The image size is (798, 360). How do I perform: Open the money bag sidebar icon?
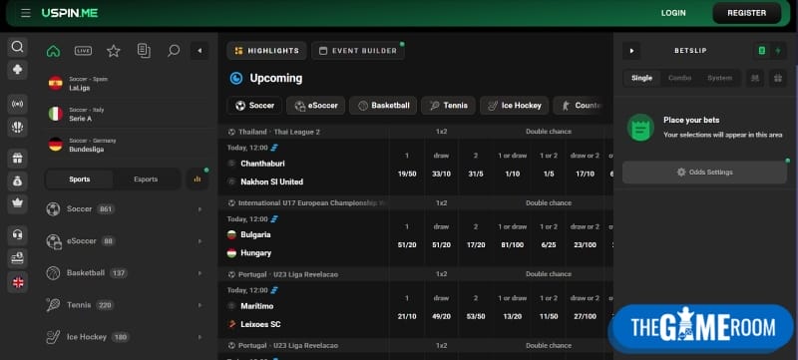point(17,180)
